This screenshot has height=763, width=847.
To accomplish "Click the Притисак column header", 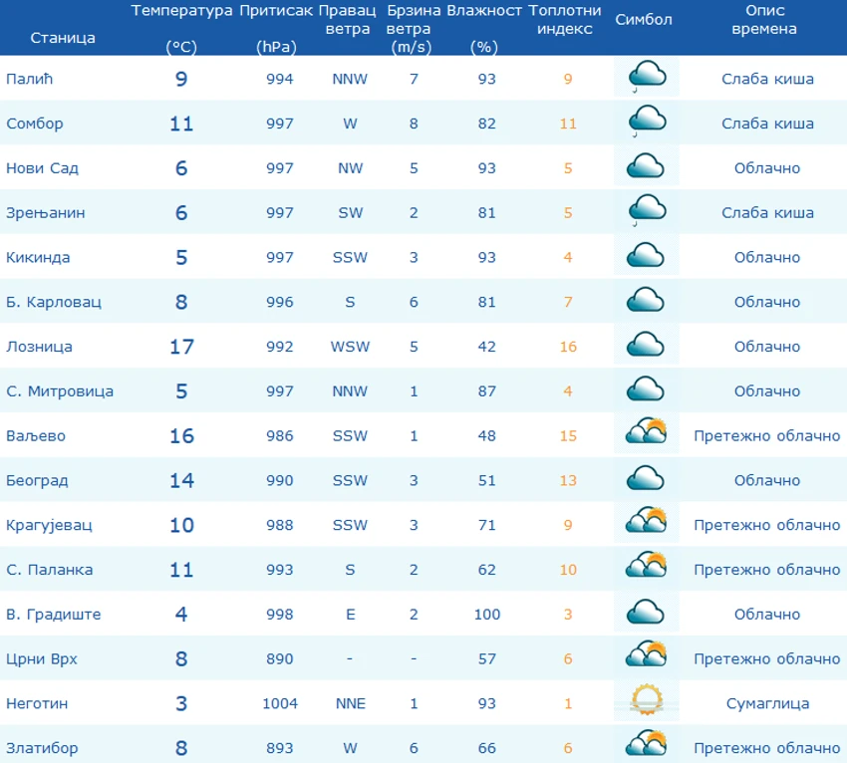I will (x=277, y=28).
